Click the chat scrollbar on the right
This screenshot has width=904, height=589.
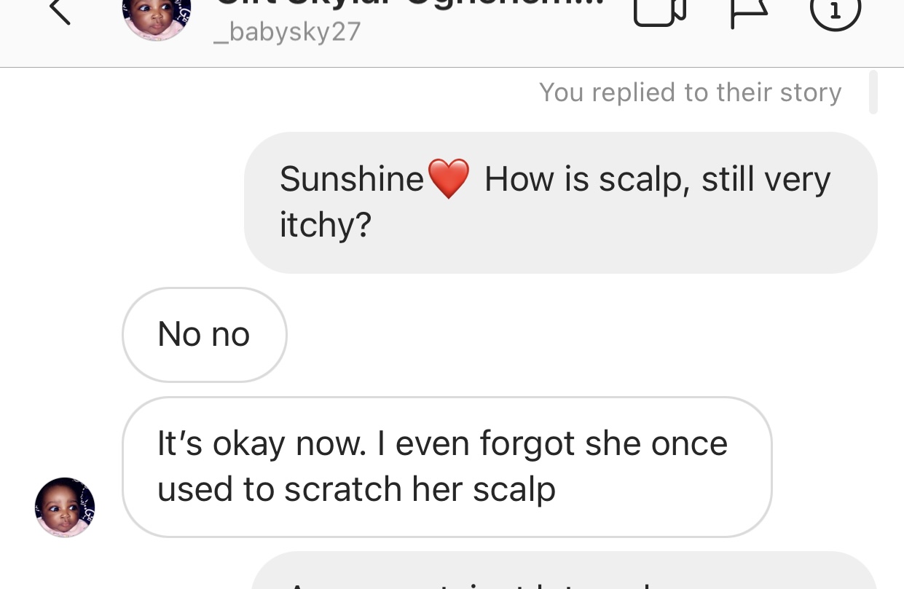[x=873, y=92]
